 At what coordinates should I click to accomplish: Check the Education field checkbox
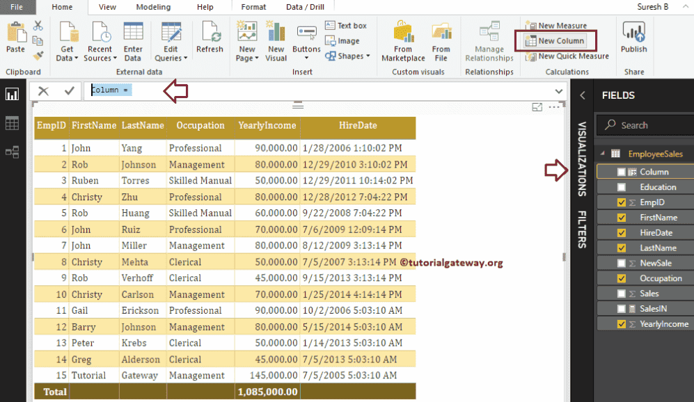click(x=621, y=187)
